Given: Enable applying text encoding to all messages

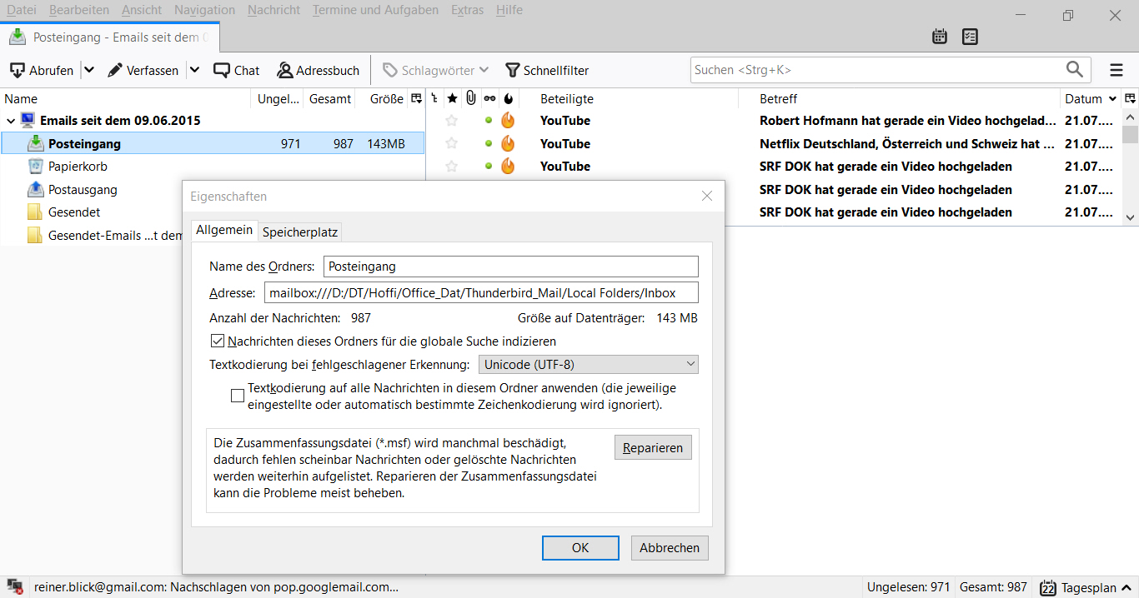Looking at the screenshot, I should click(238, 396).
